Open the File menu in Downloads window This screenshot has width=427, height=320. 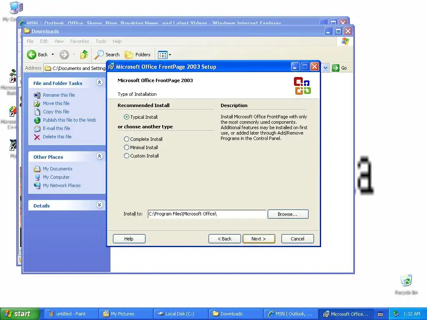30,41
